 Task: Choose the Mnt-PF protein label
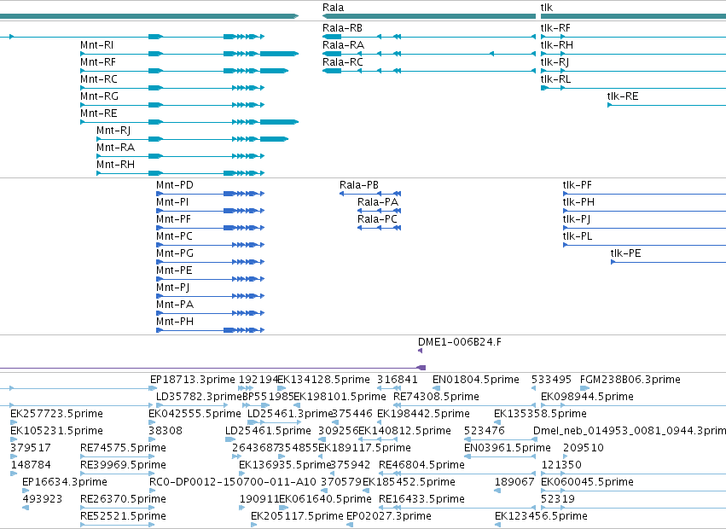pos(173,219)
